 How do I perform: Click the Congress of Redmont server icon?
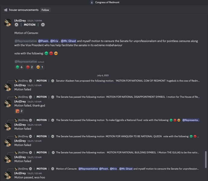click(x=92, y=2)
